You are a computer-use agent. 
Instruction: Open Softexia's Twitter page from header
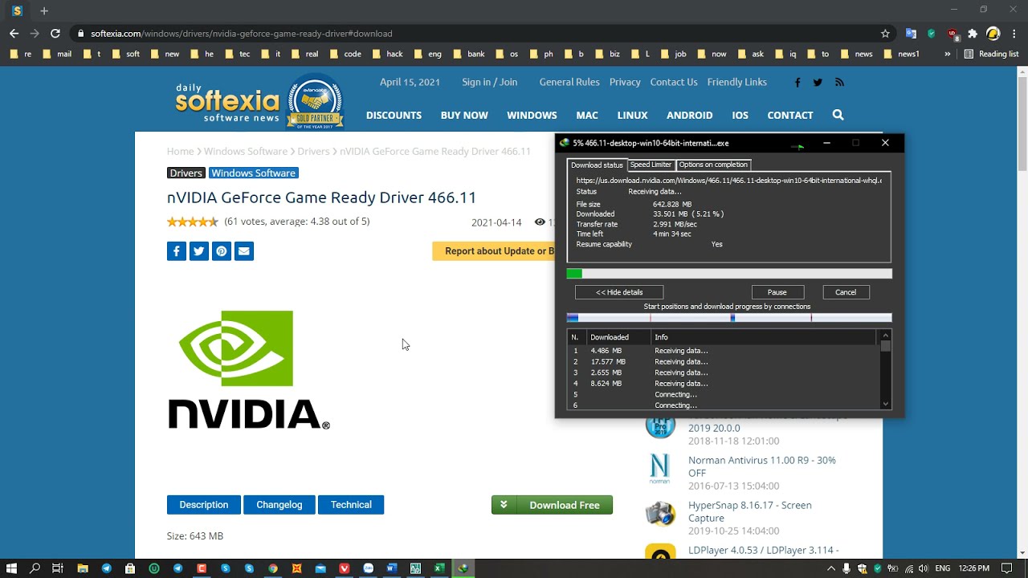click(x=818, y=82)
